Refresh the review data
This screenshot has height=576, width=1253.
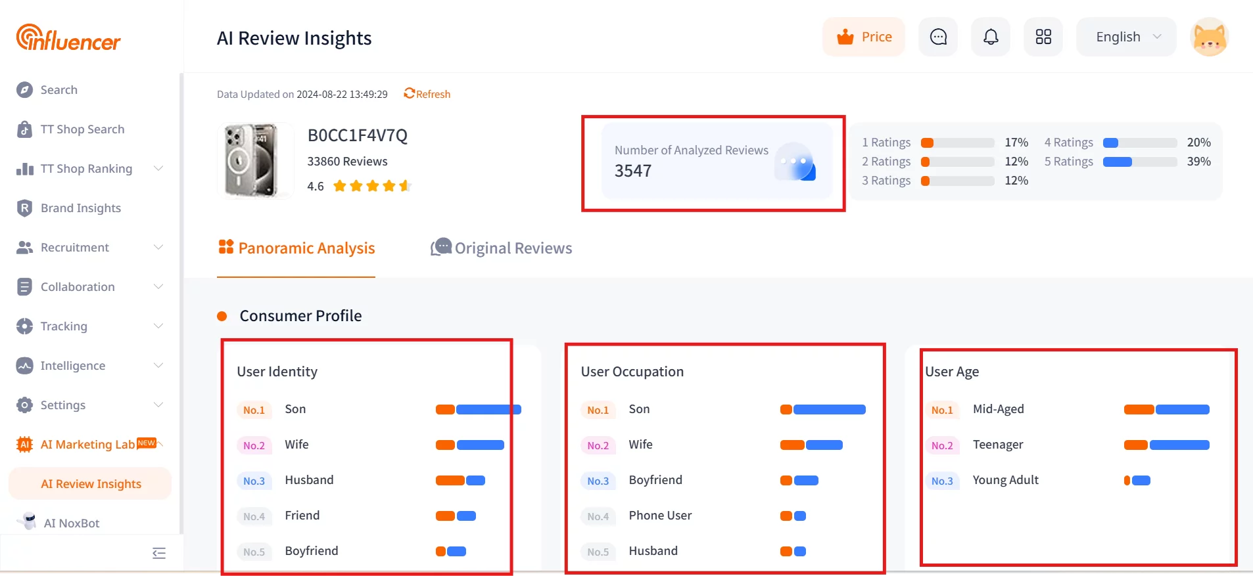(427, 94)
